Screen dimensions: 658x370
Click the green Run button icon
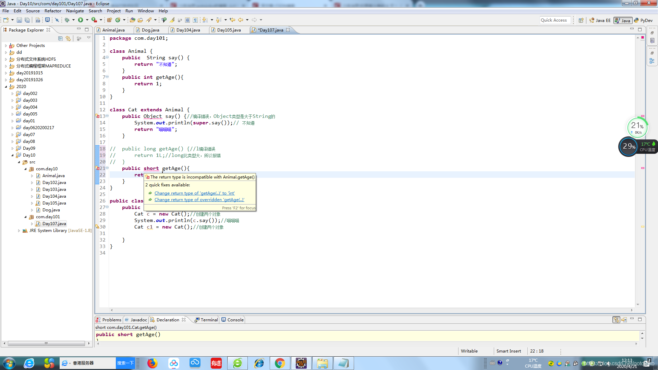click(x=81, y=20)
